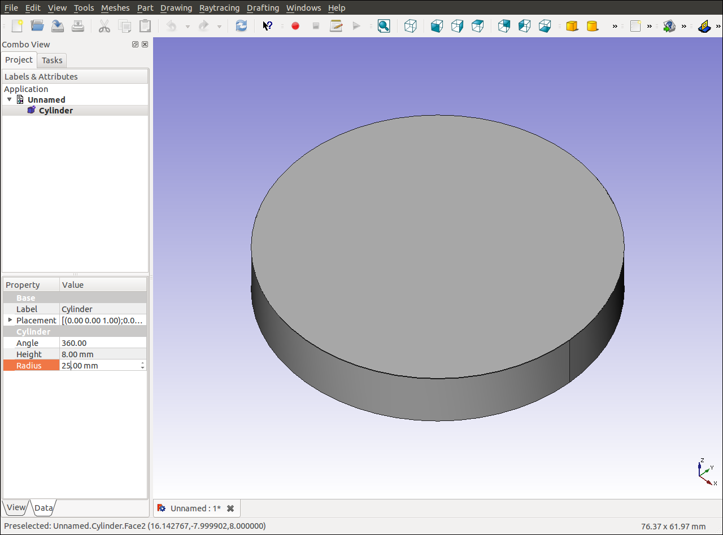Image resolution: width=723 pixels, height=535 pixels.
Task: Click the Labels & Attributes header
Action: pos(75,76)
